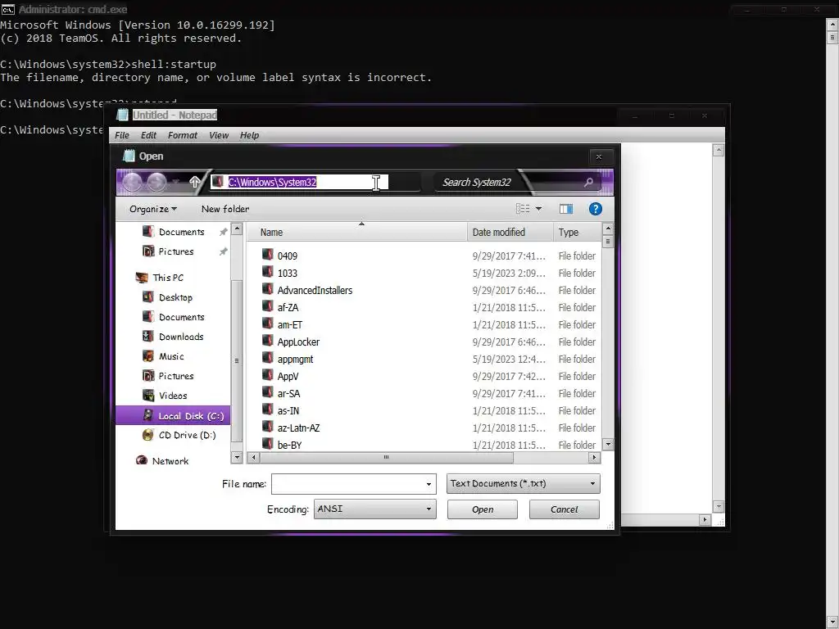Click the New folder button
This screenshot has height=629, width=839.
point(225,209)
